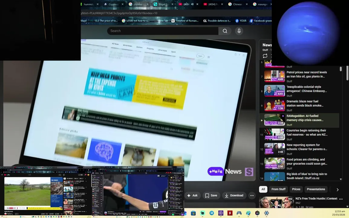Select the 'All' filter chip
Image resolution: width=349 pixels, height=218 pixels.
click(263, 189)
